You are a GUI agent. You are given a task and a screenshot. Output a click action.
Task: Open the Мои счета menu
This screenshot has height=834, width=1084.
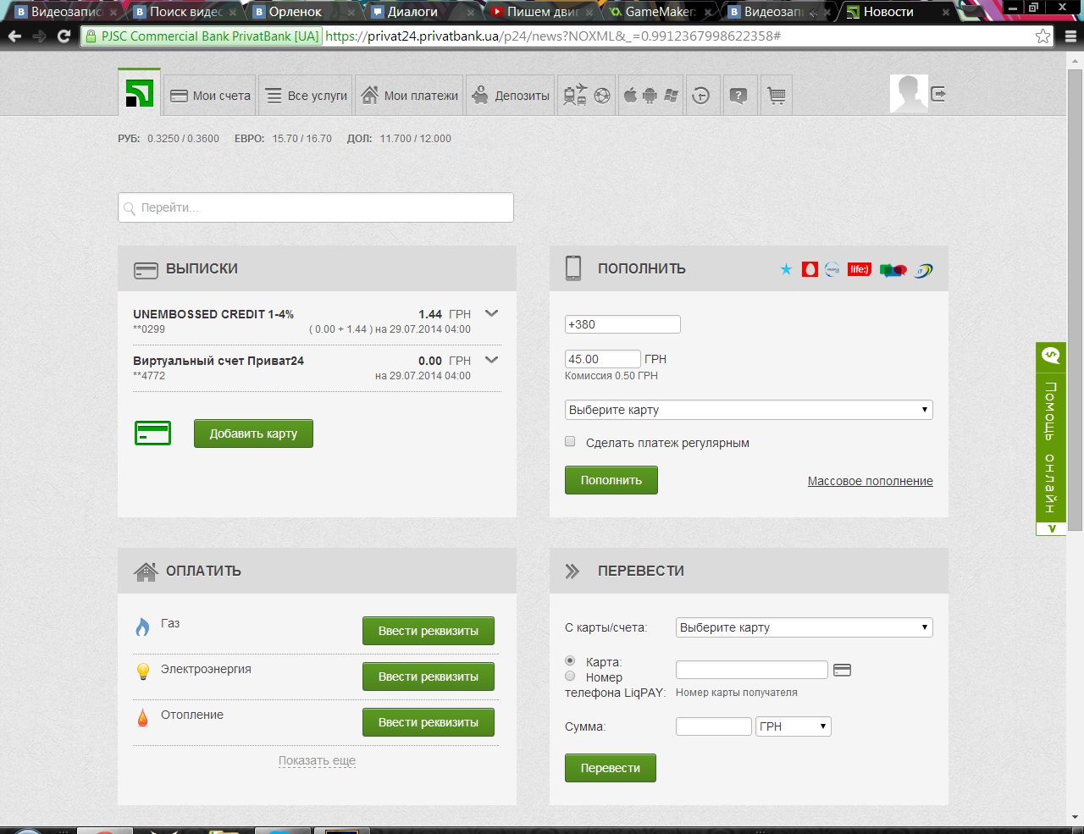(x=210, y=96)
